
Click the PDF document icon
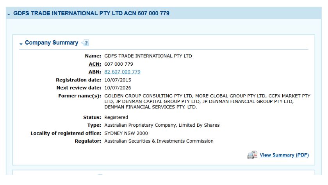click(x=252, y=155)
